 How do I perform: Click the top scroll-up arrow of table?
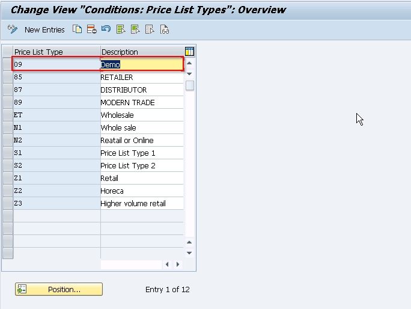(189, 63)
